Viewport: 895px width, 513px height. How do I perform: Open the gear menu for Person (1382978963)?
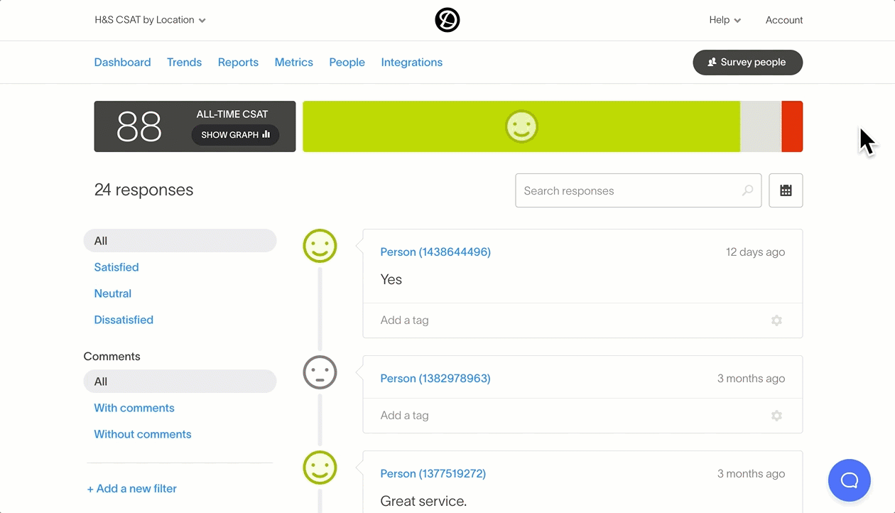776,416
